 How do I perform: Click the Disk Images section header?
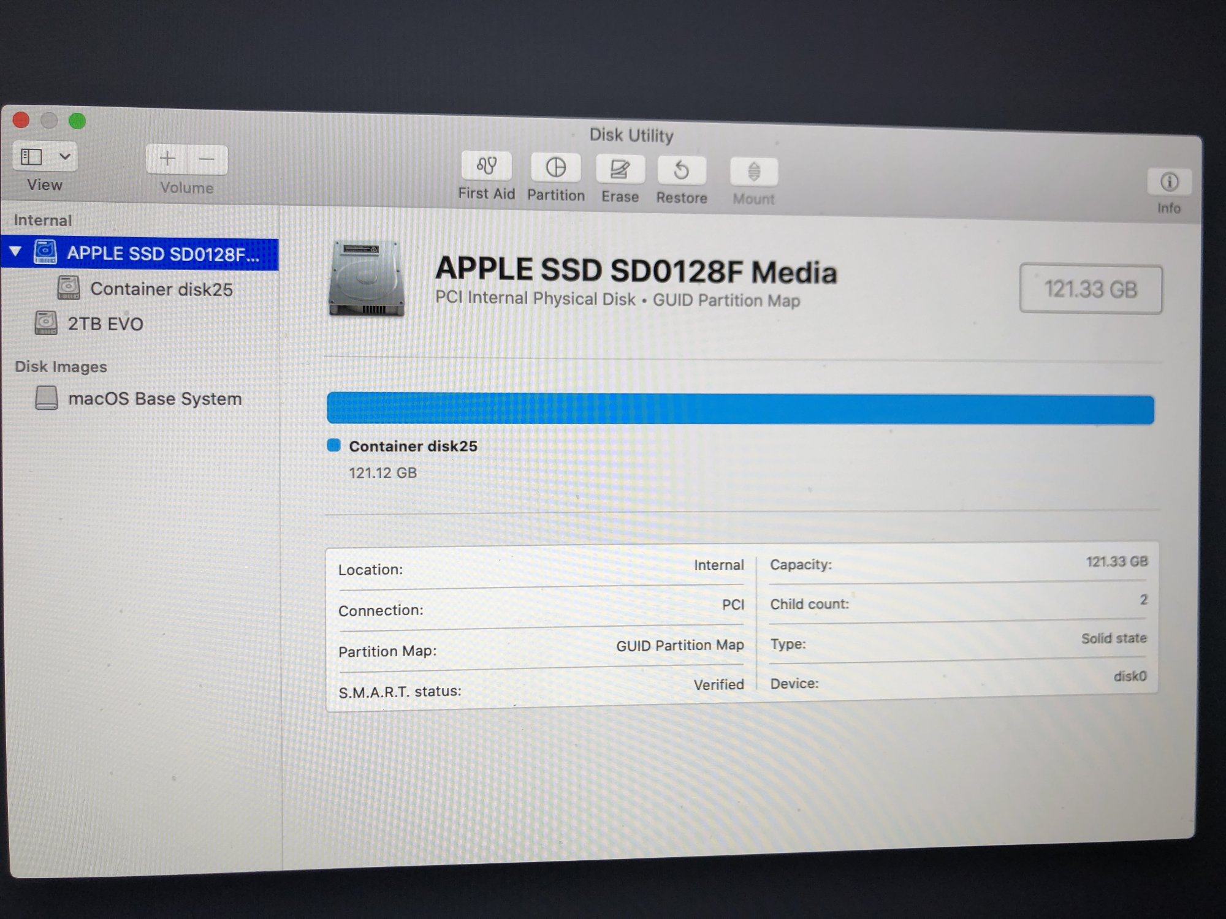coord(61,366)
